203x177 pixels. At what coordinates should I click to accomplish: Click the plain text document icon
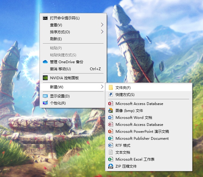111,152
